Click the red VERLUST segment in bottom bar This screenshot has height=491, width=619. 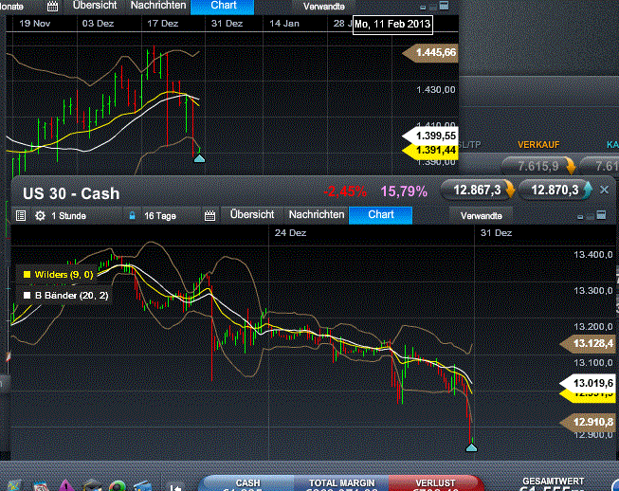pos(435,483)
